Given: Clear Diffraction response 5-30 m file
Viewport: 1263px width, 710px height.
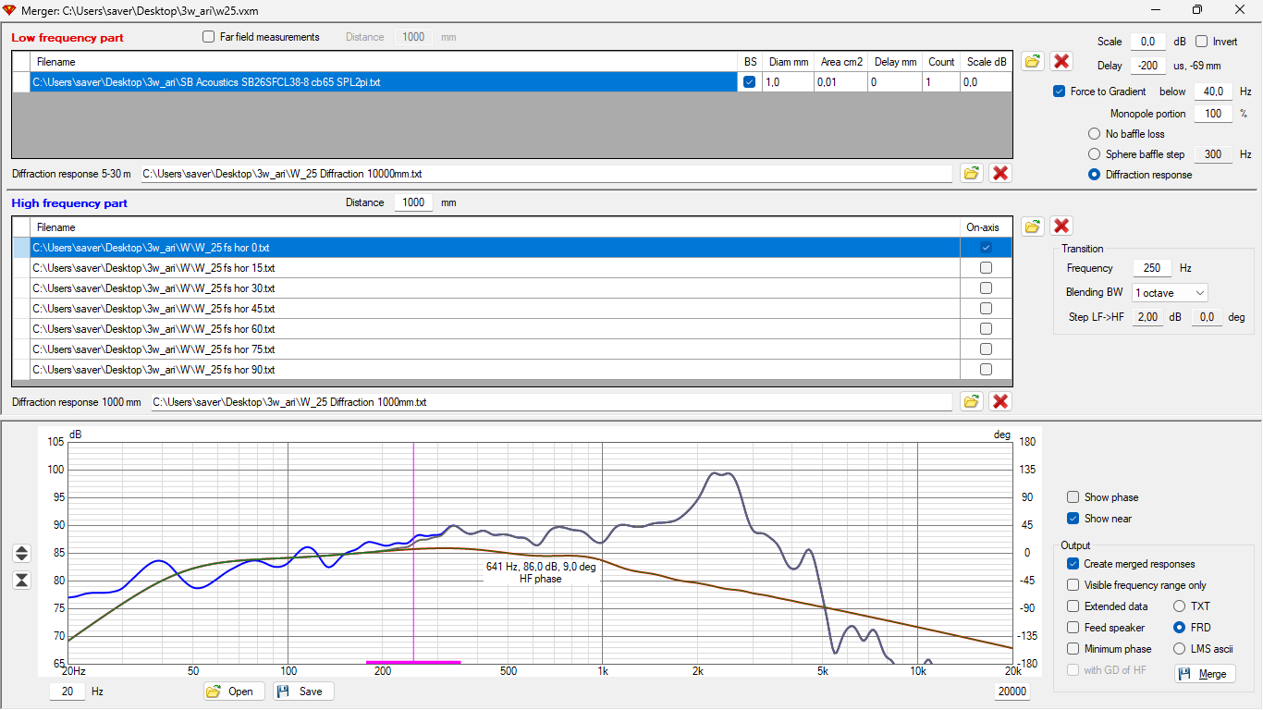Looking at the screenshot, I should coord(999,173).
